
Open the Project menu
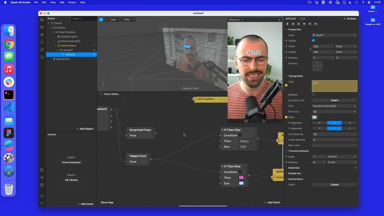(72, 2)
